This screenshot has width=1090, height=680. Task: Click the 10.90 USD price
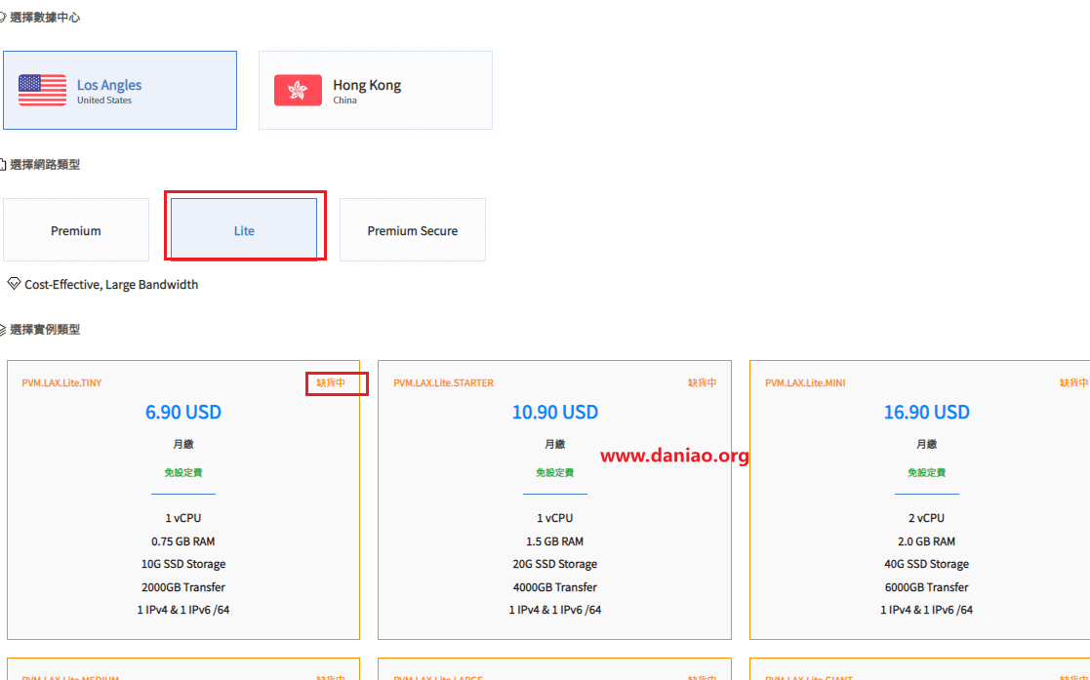[x=554, y=412]
